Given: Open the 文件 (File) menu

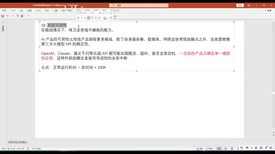Looking at the screenshot, I should point(4,11).
